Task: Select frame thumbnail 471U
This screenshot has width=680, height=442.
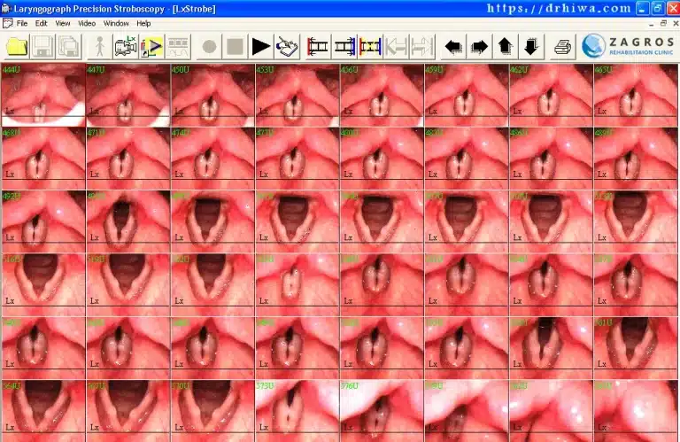Action: [x=127, y=159]
